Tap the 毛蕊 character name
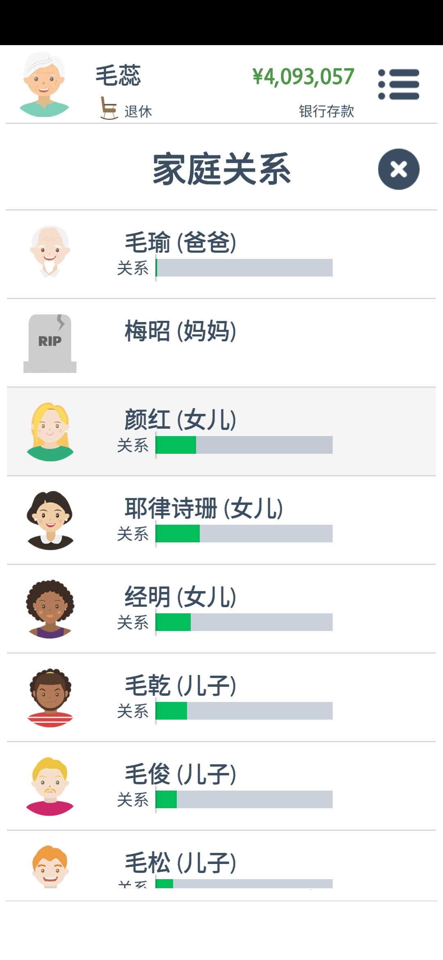This screenshot has width=443, height=960. click(x=118, y=75)
